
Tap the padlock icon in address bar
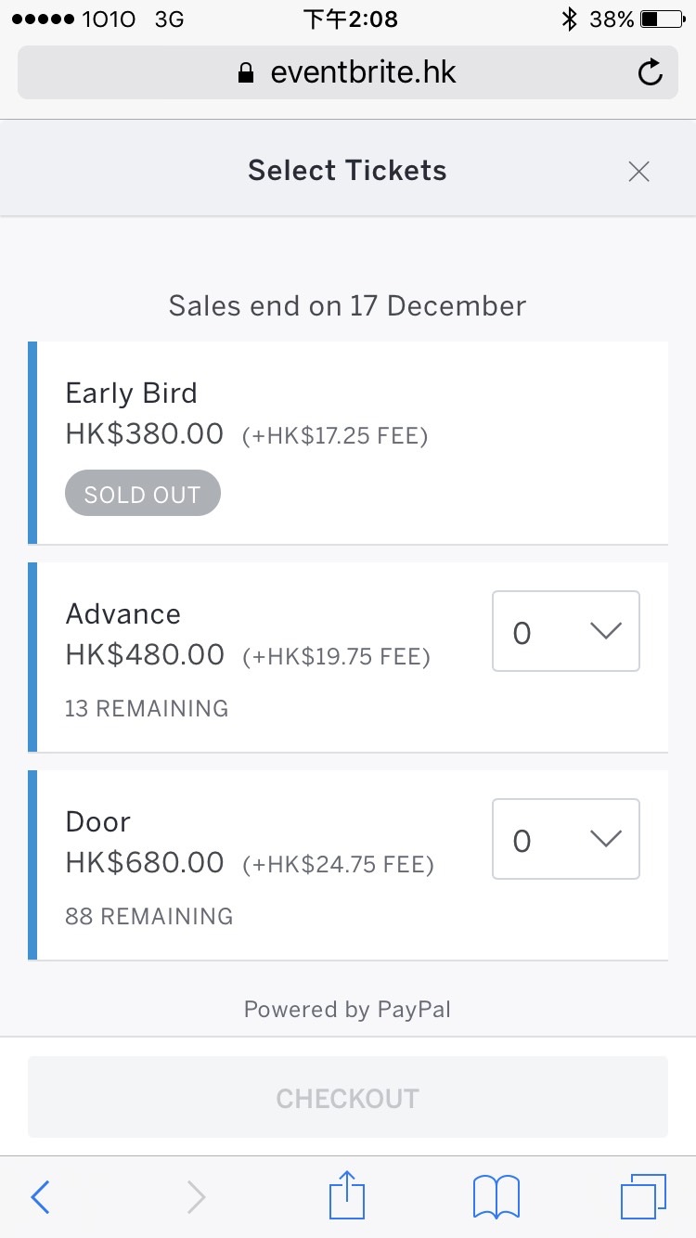[246, 73]
